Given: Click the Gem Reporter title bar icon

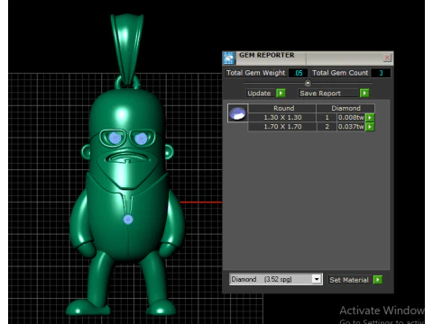Looking at the screenshot, I should pos(229,58).
